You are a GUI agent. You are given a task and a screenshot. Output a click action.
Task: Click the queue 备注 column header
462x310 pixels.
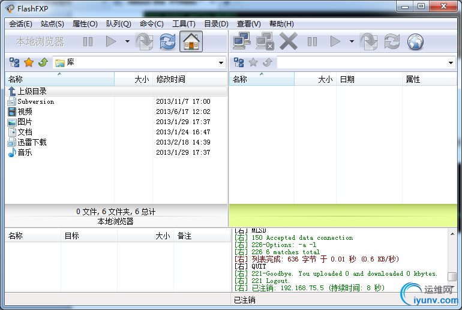(x=202, y=236)
